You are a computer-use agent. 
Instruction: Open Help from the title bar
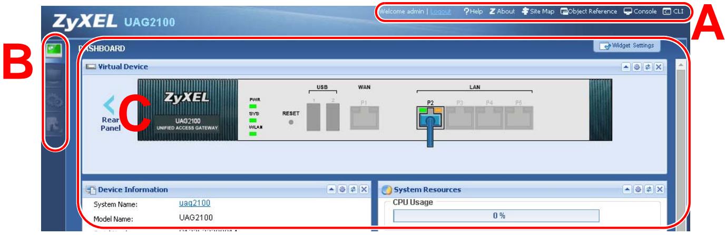coord(473,11)
